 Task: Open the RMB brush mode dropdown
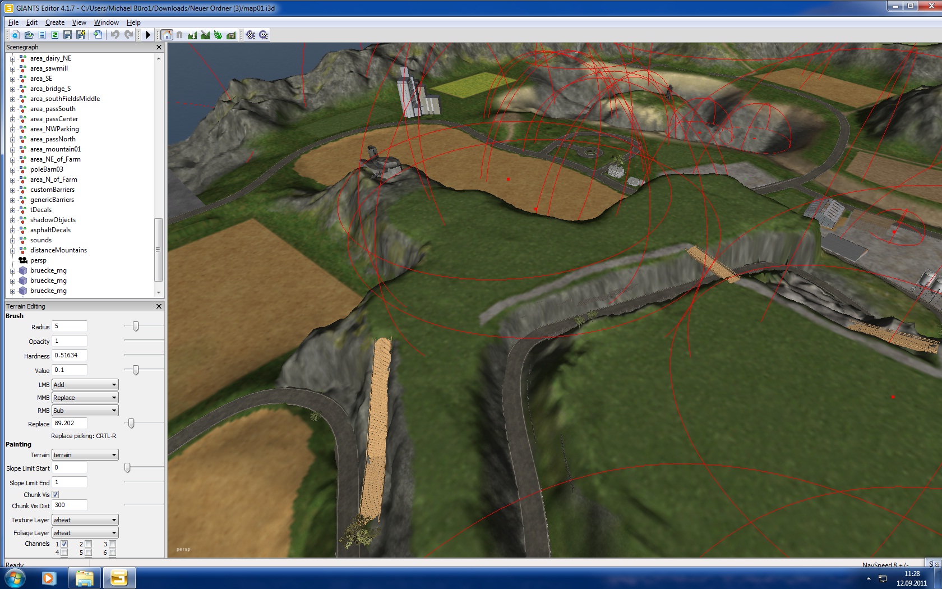pyautogui.click(x=85, y=411)
